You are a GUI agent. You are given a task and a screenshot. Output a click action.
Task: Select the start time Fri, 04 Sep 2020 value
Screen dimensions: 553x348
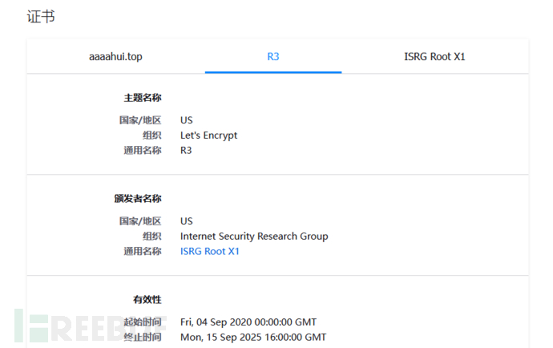click(x=248, y=322)
